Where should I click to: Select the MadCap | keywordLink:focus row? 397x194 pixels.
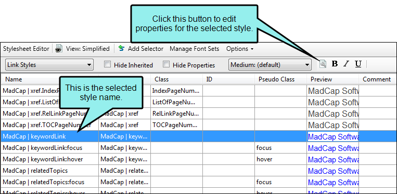[199, 148]
